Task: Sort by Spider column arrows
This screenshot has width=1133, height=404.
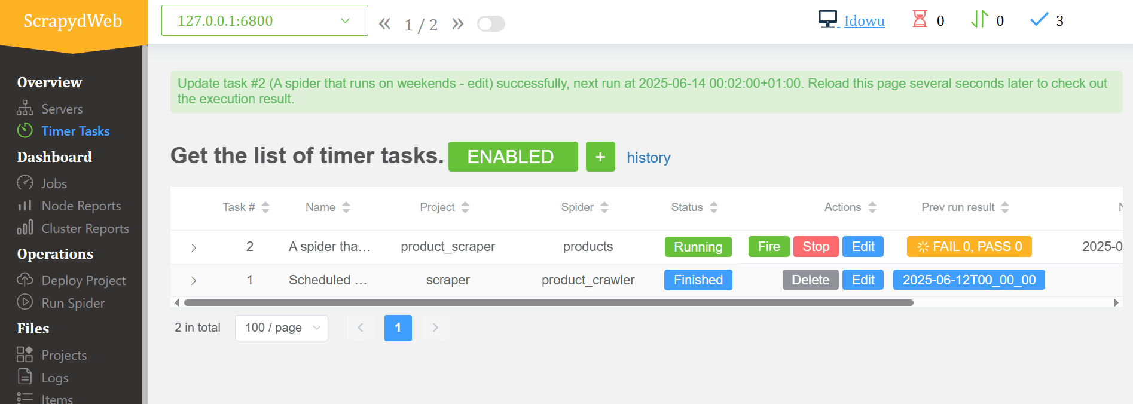Action: click(604, 207)
